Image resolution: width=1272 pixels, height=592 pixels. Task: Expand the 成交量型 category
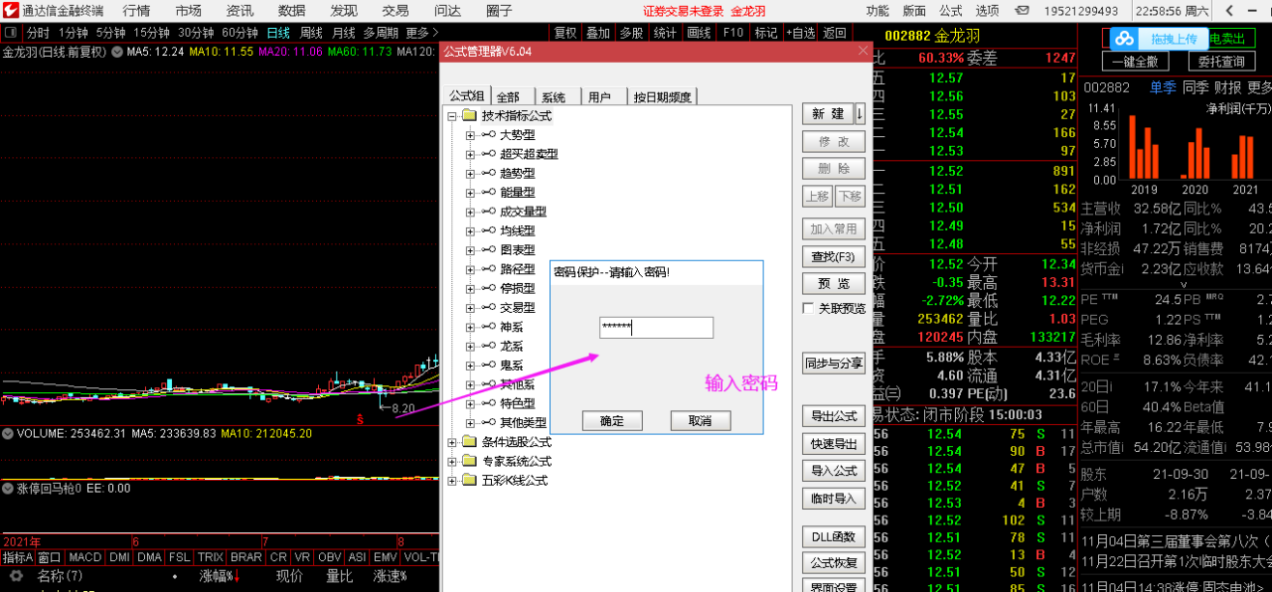tap(471, 212)
